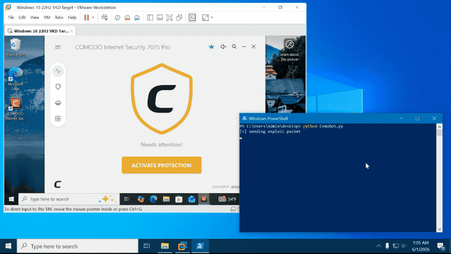Close the Windows 10 22H2 VKD tab
Screen dimensions: 451x254
tap(72, 31)
